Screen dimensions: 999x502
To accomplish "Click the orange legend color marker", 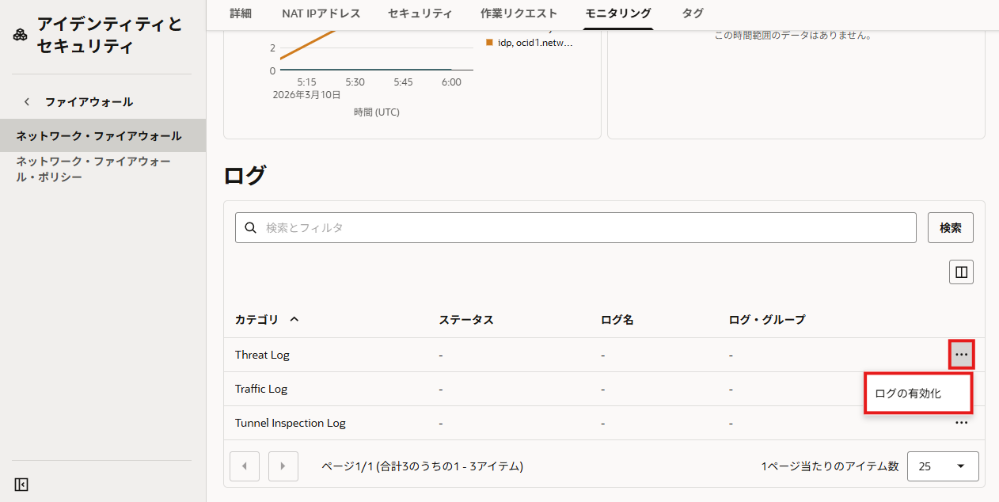I will click(488, 43).
